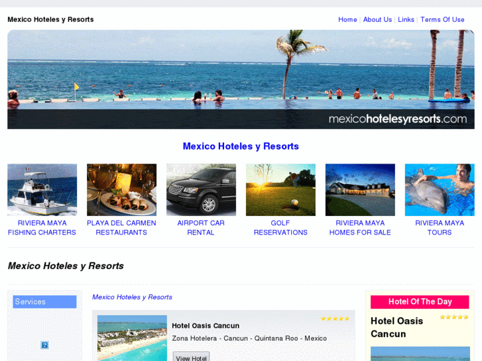The height and width of the screenshot is (361, 482).
Task: Click the Services sidebar header
Action: pos(44,301)
